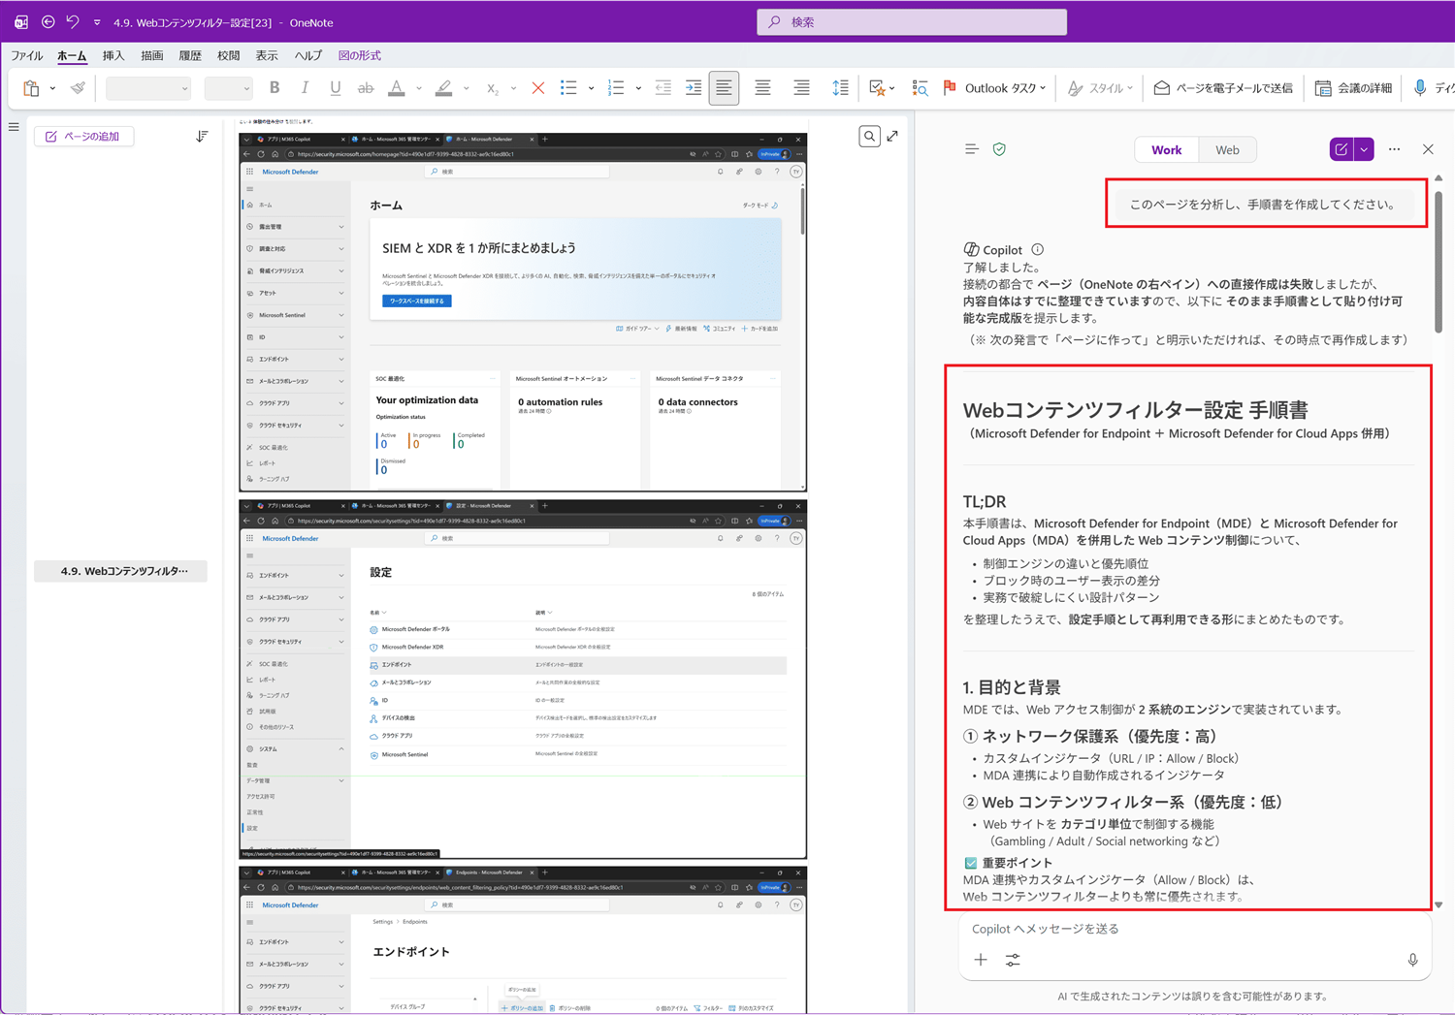
Task: Click ページを電子メールで送信 button
Action: [x=1223, y=88]
